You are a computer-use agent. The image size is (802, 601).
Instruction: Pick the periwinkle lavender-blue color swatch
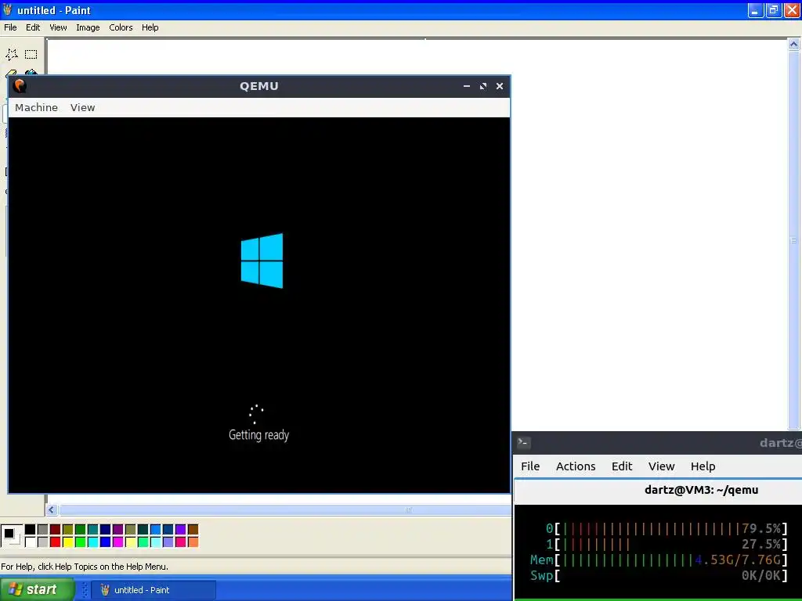[168, 542]
